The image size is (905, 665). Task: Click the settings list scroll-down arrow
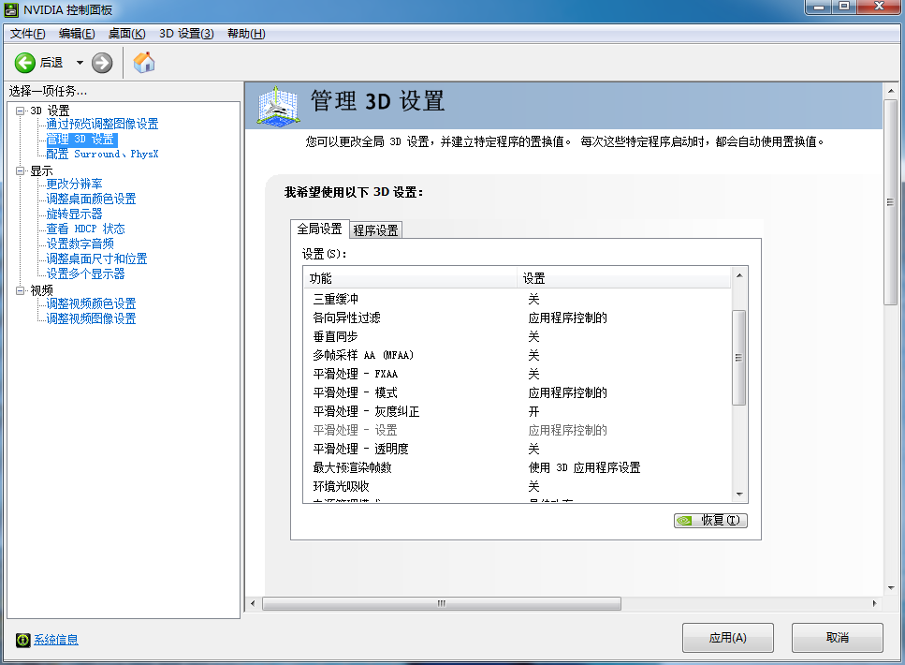(x=739, y=495)
